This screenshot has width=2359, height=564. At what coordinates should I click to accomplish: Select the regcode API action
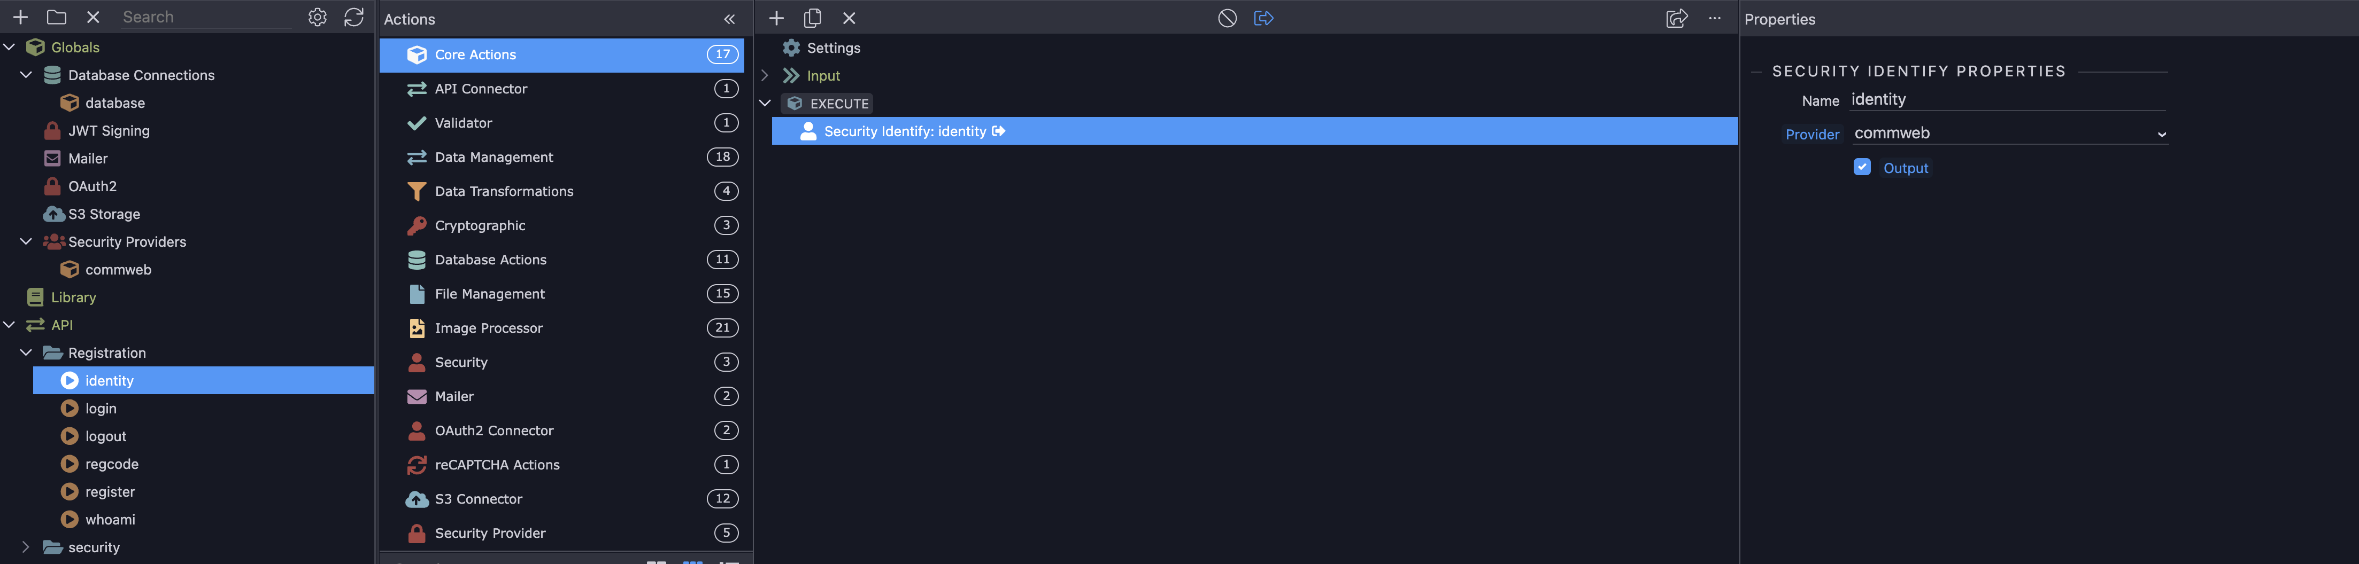112,464
